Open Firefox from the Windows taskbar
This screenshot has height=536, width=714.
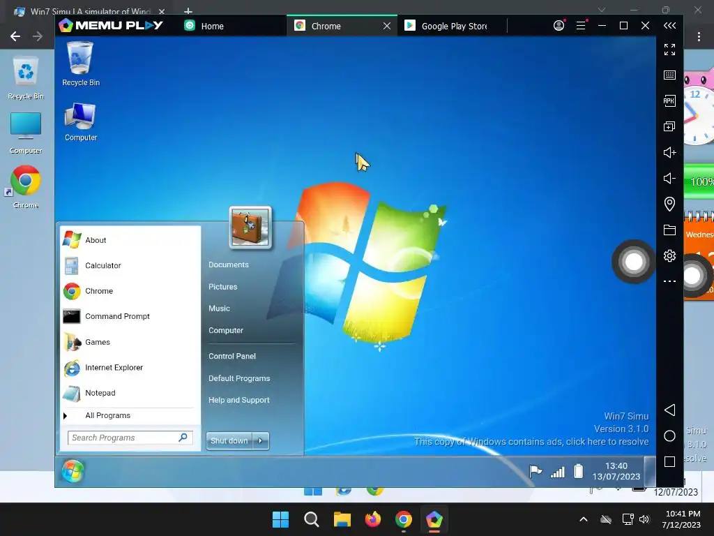click(x=373, y=519)
